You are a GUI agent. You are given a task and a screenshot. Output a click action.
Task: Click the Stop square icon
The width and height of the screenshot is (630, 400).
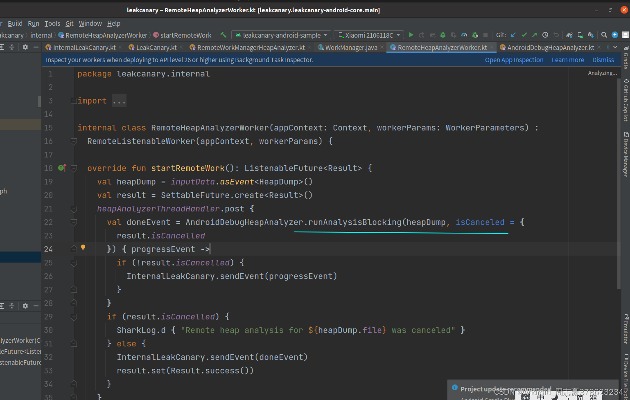coord(485,35)
